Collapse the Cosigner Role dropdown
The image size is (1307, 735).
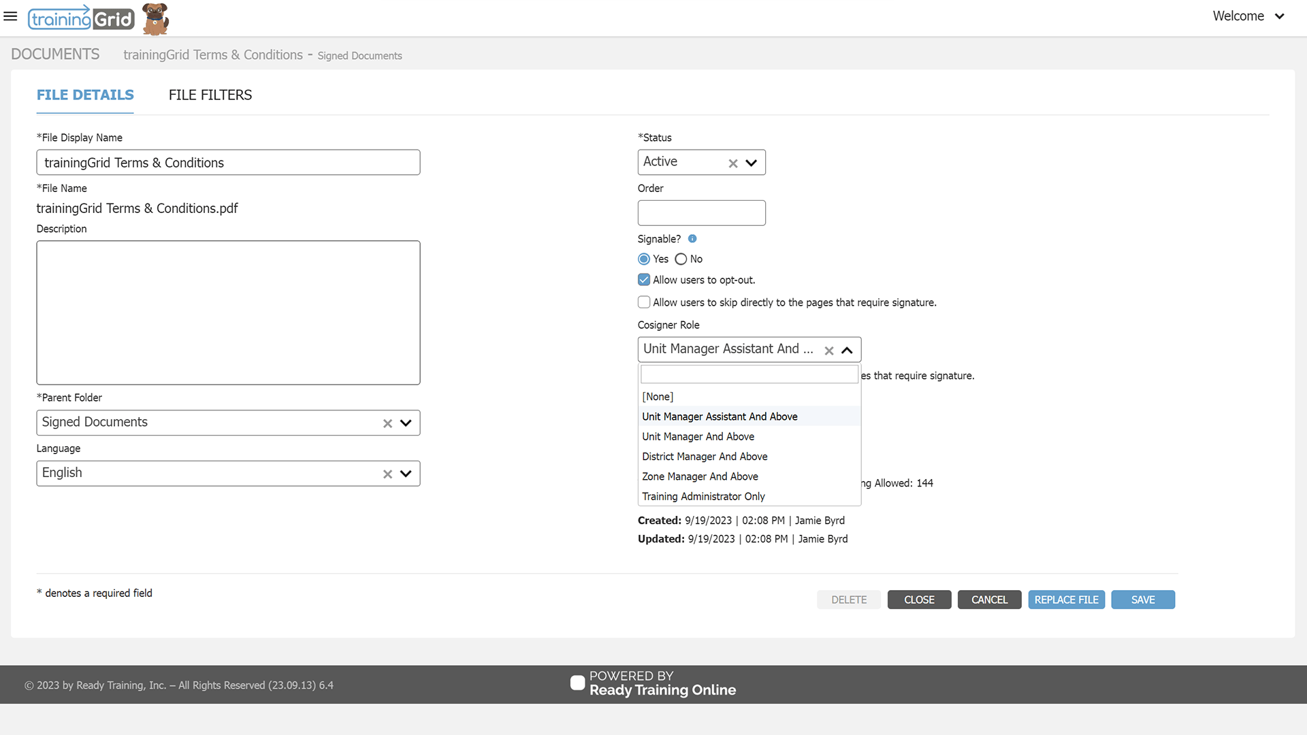[x=847, y=350]
